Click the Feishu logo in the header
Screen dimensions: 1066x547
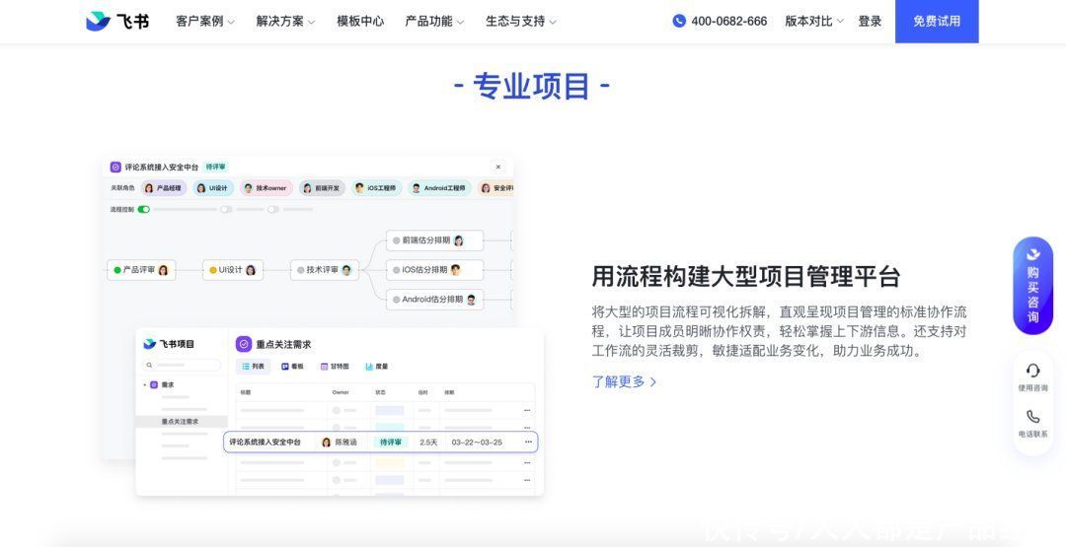point(116,21)
